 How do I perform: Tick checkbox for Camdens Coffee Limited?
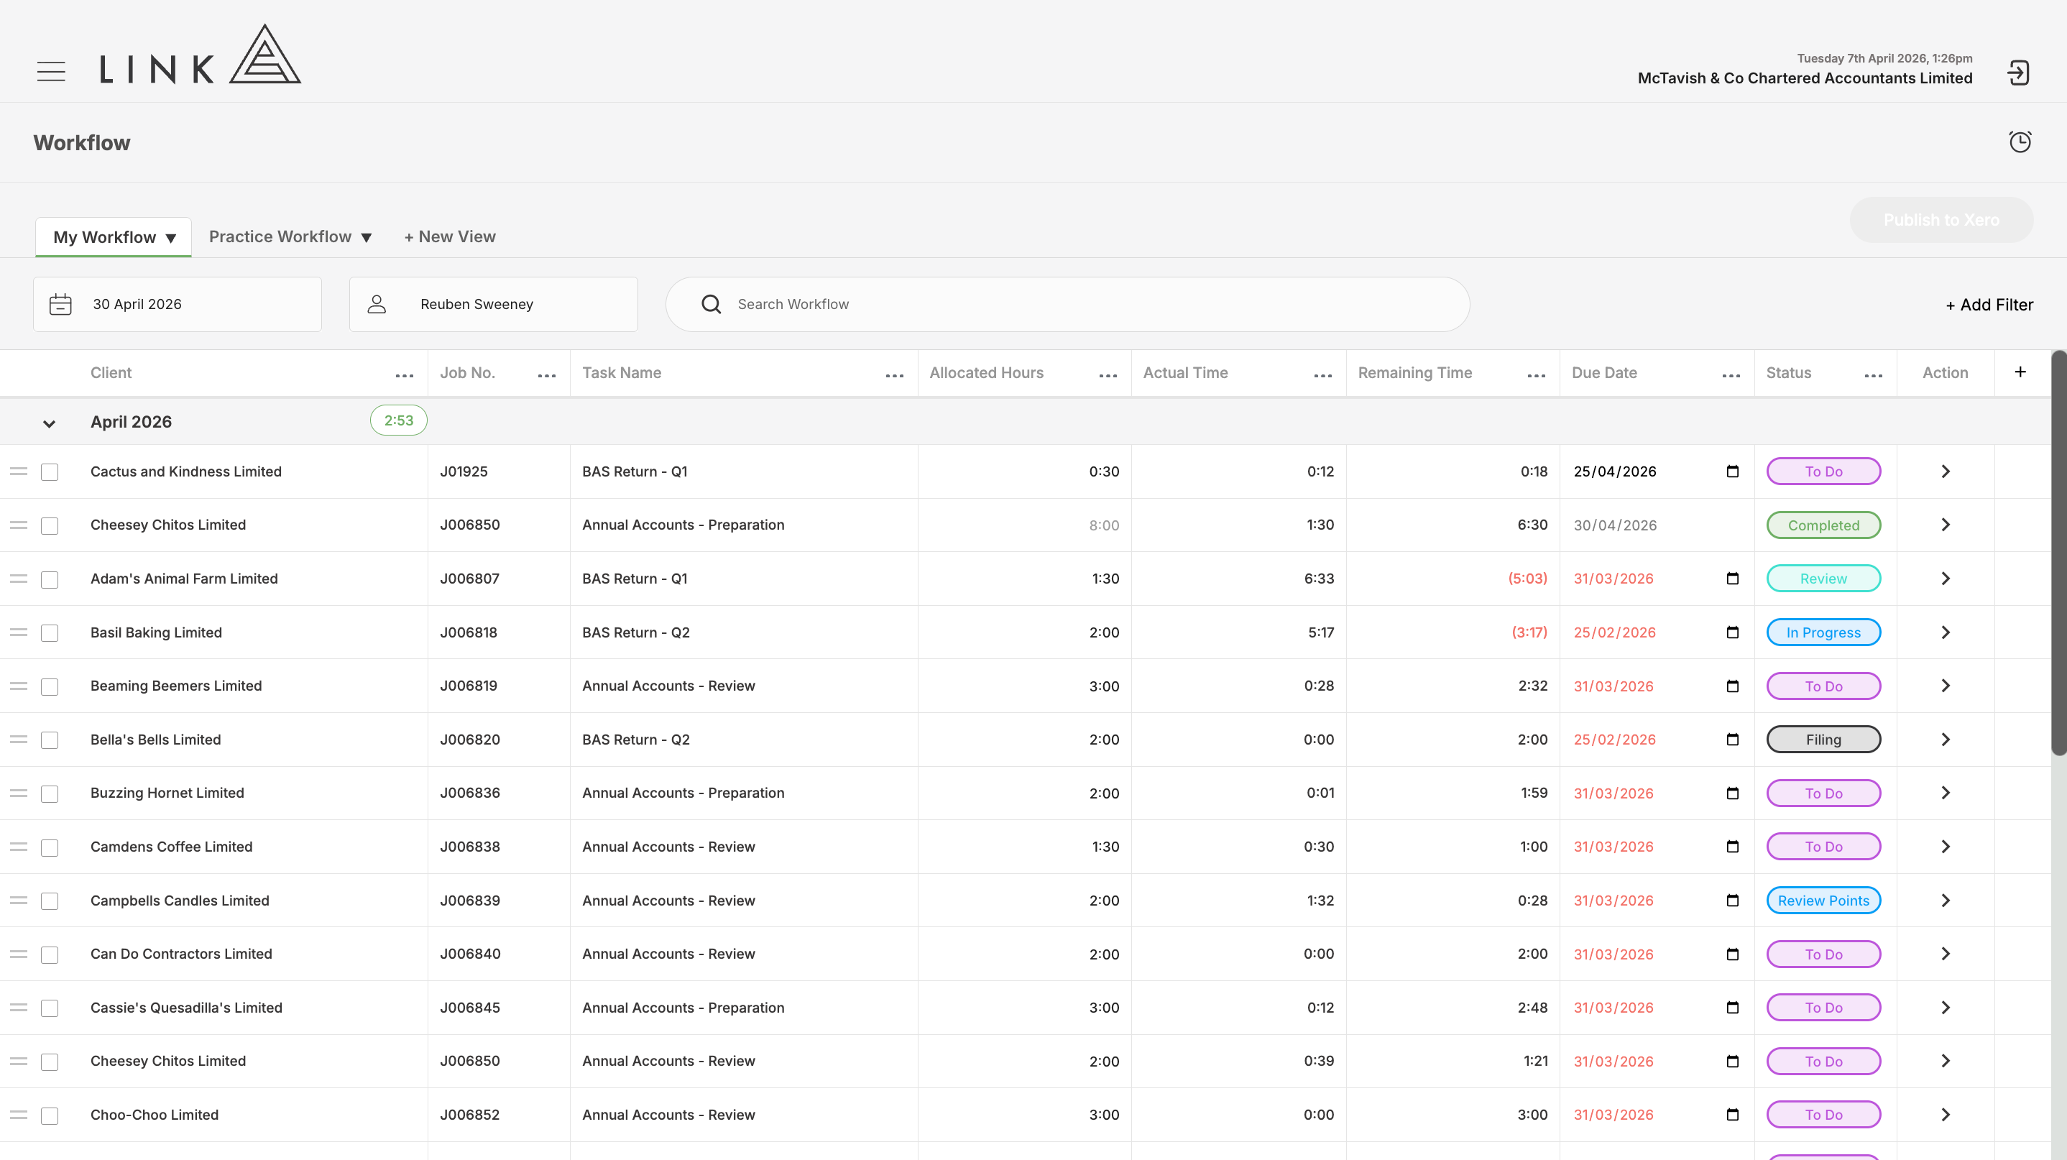pos(50,847)
